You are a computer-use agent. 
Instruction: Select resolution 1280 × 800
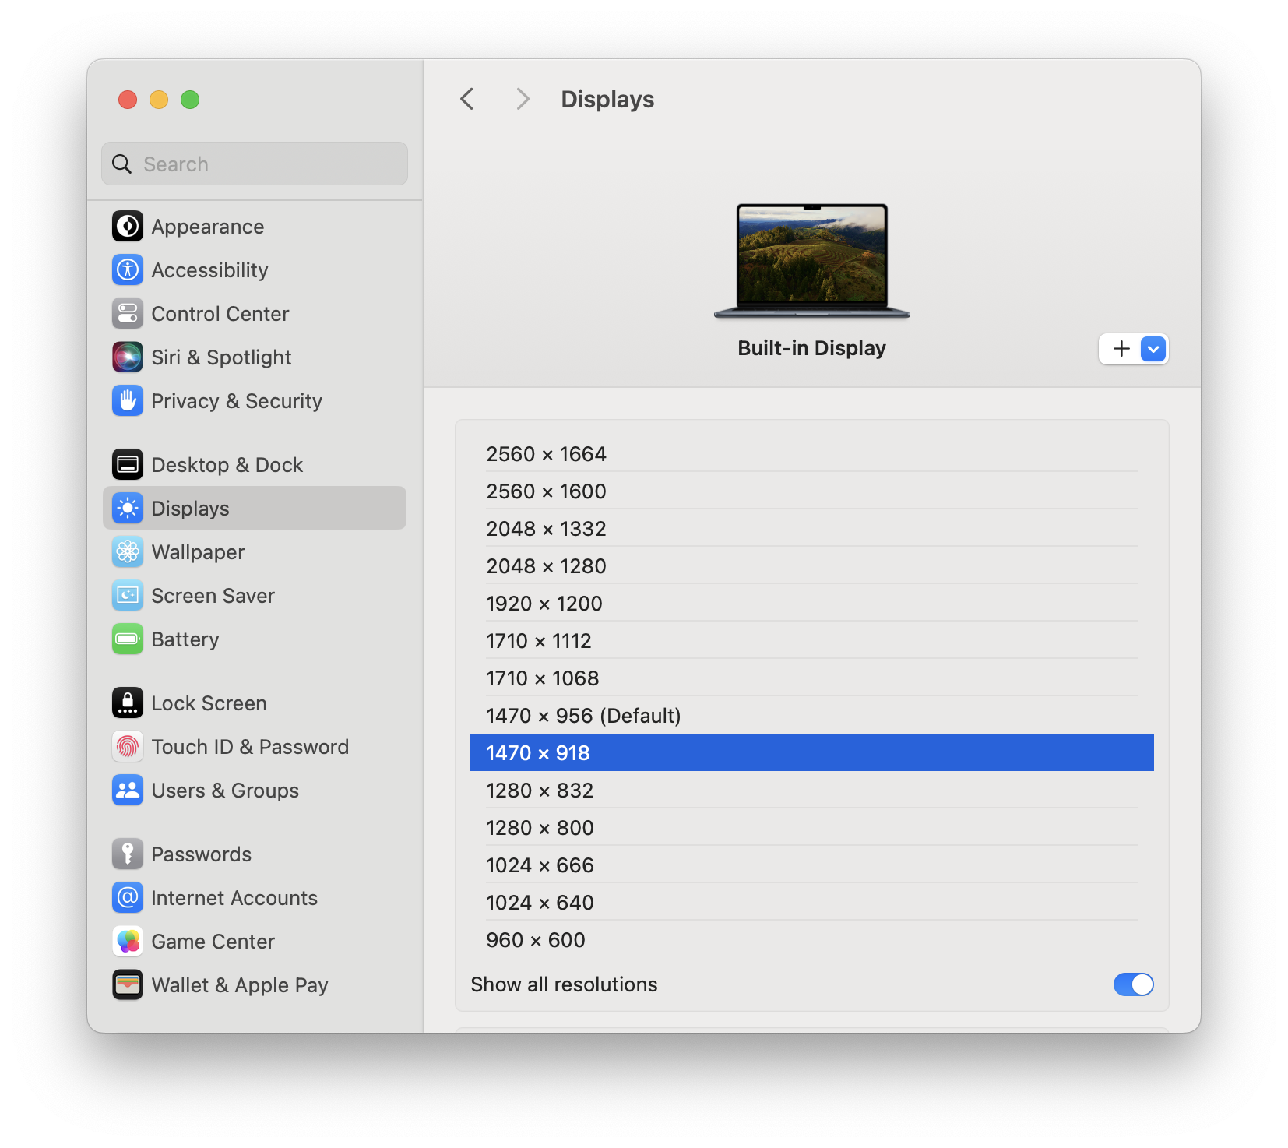[812, 828]
